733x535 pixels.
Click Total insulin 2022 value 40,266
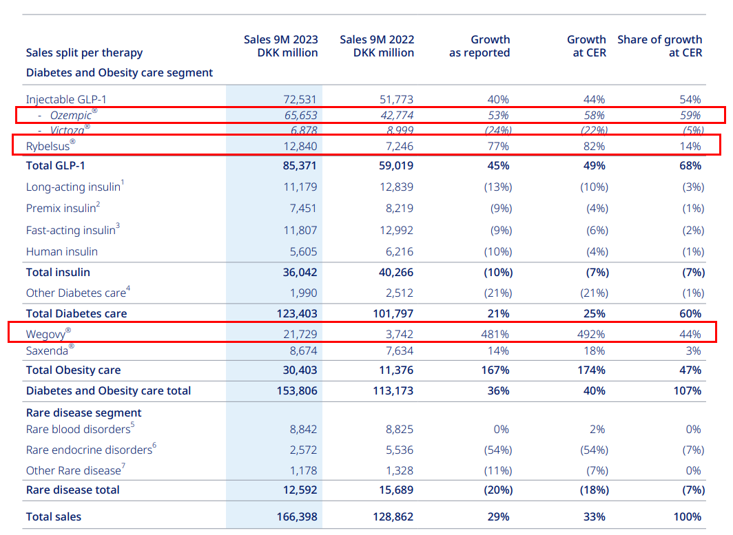click(396, 273)
